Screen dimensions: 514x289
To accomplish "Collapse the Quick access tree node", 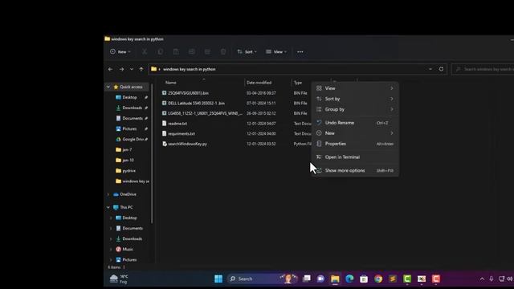I will click(x=108, y=87).
